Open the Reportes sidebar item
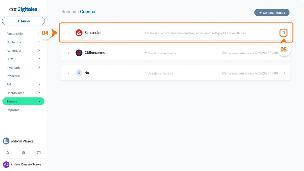This screenshot has width=304, height=171. (12, 110)
